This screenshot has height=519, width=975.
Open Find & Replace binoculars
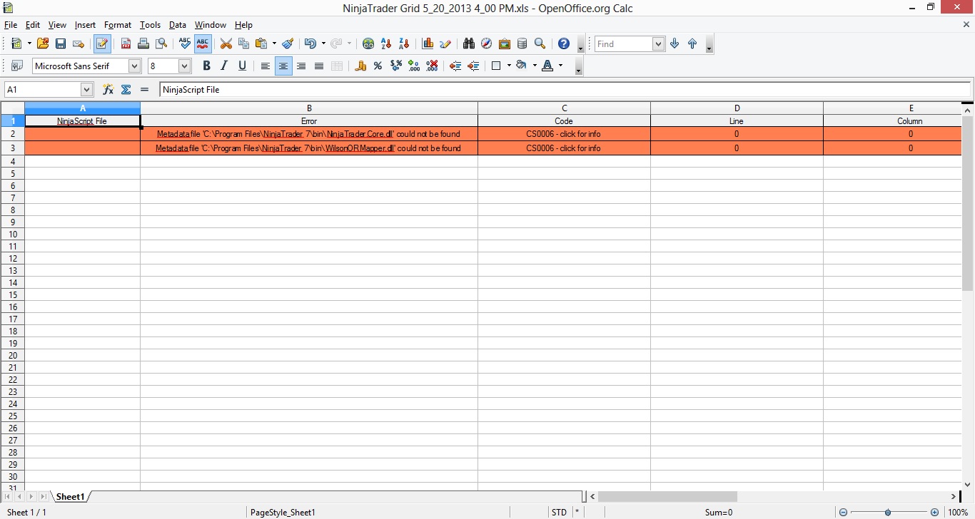[x=469, y=43]
